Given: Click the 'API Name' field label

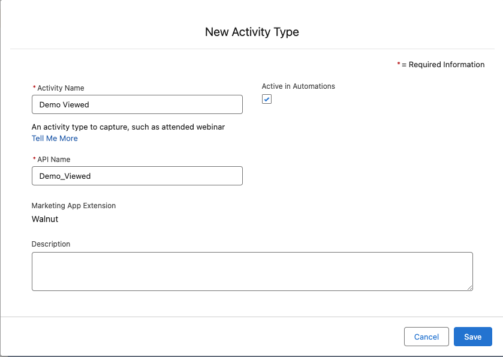Looking at the screenshot, I should [x=53, y=159].
